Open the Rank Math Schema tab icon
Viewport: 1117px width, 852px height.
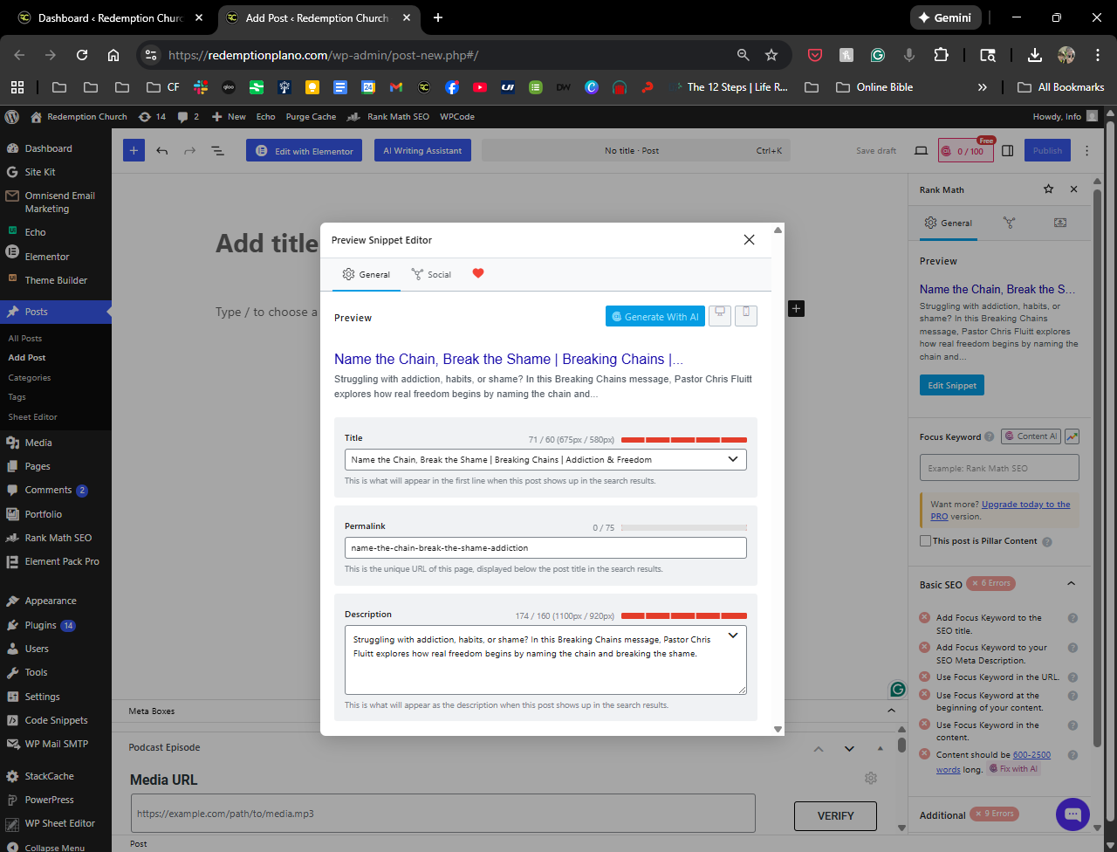[1060, 223]
